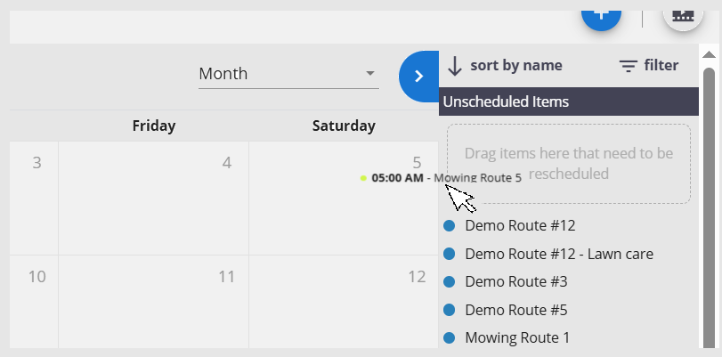Click the Month dropdown arrow
722x357 pixels.
370,73
